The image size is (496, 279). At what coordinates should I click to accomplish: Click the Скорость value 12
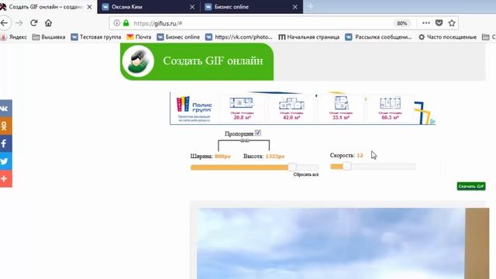point(360,155)
